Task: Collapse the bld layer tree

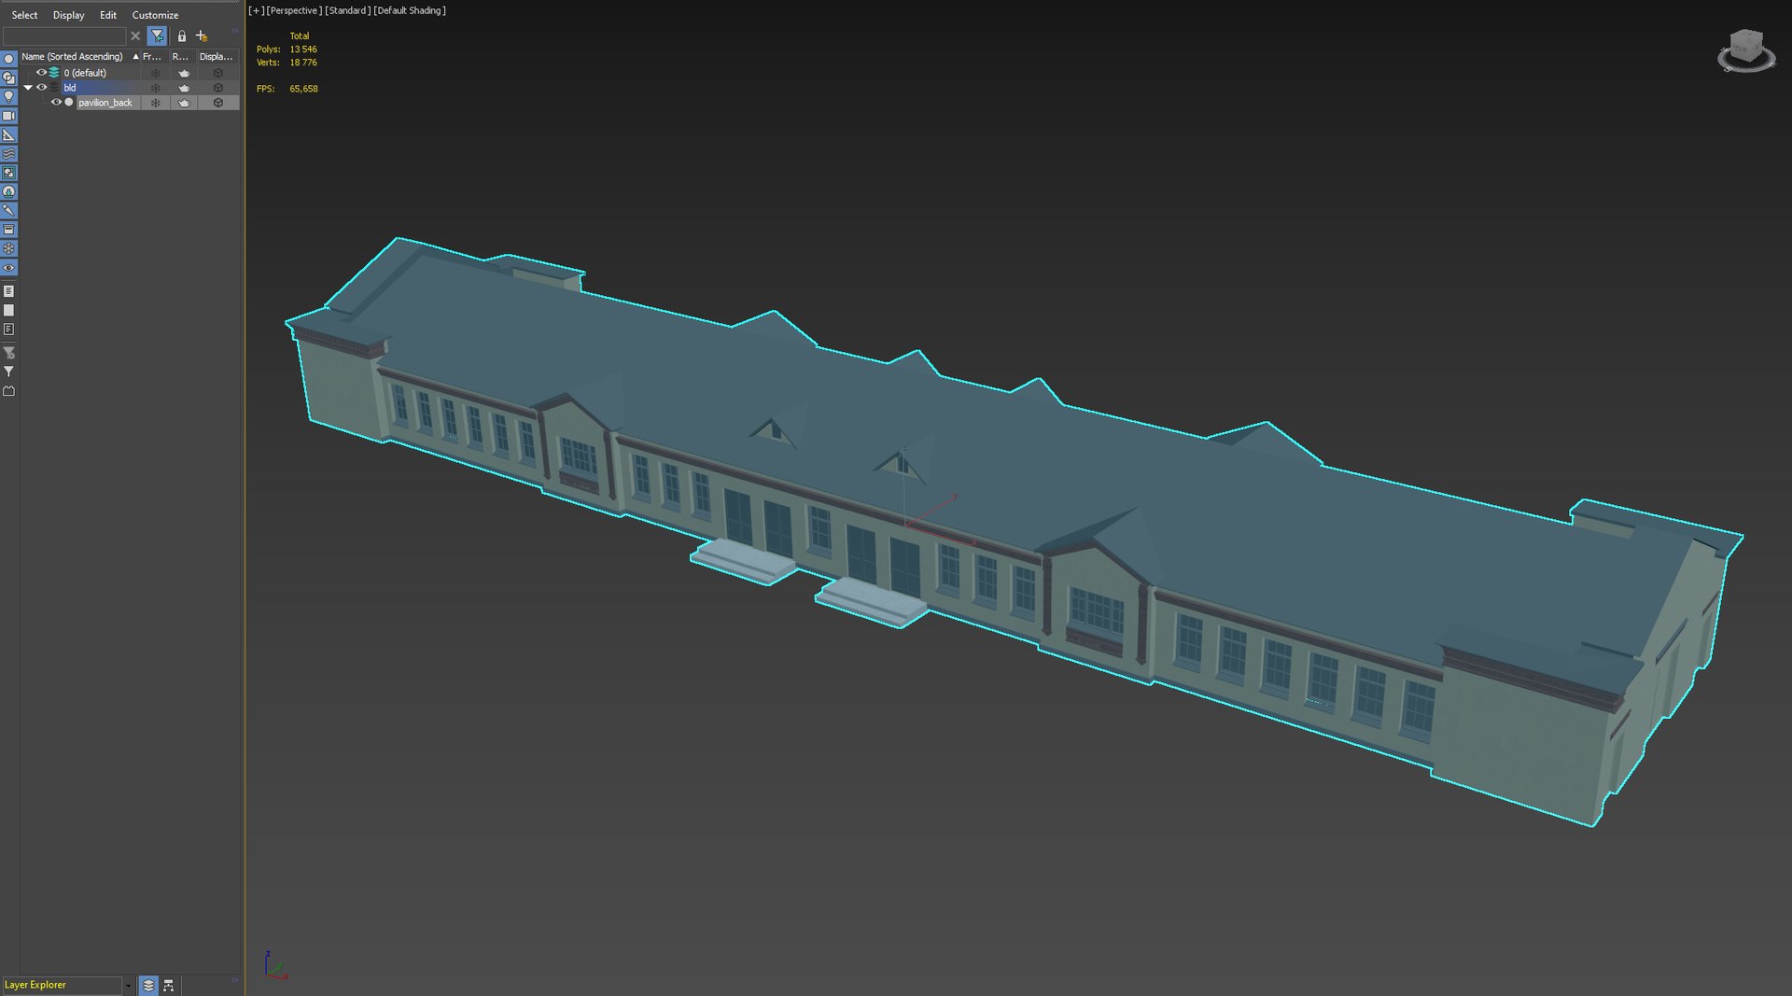Action: [x=28, y=88]
